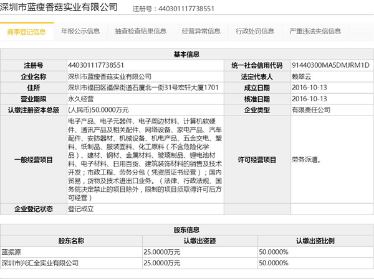Click the 认缴出资比例 column header

315,241
